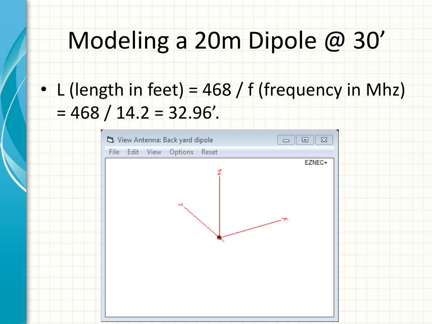Screen dimensions: 432x324
Task: Click the '= 468 / 14.2 = 32.96'' line
Action: coord(138,113)
